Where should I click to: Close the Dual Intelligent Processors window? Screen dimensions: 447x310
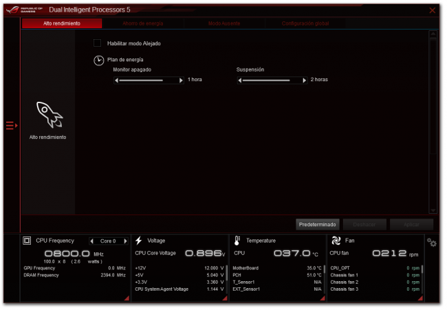(432, 10)
